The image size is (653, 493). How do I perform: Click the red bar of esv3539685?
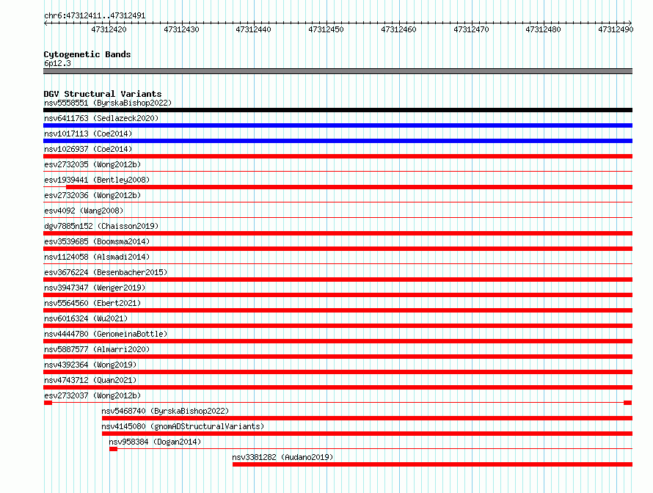[338, 249]
